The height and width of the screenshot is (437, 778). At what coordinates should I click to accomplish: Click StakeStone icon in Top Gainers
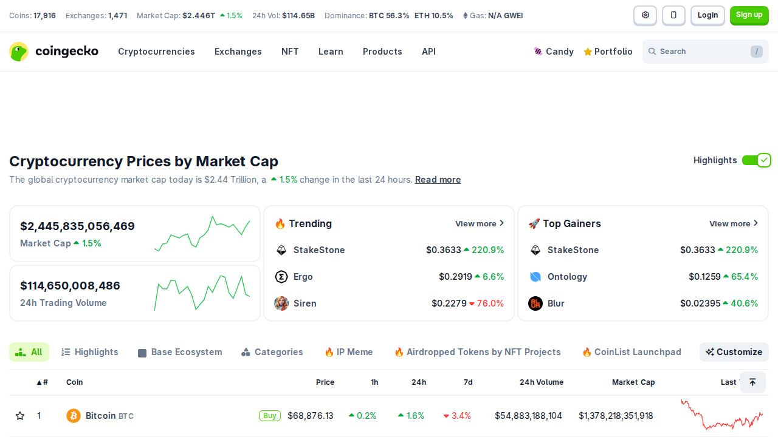coord(535,250)
